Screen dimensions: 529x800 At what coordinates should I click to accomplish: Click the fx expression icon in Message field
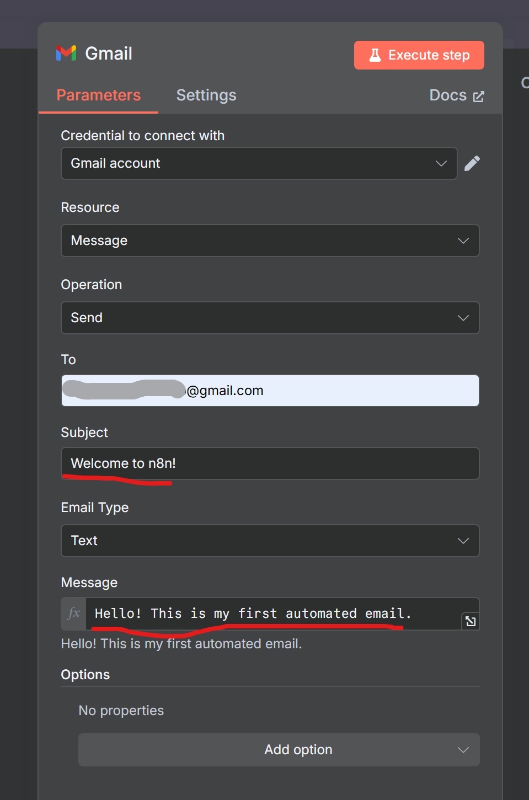tap(73, 613)
